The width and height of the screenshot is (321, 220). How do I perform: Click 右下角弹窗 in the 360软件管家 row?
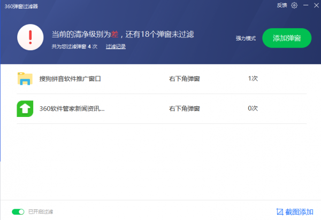point(184,108)
